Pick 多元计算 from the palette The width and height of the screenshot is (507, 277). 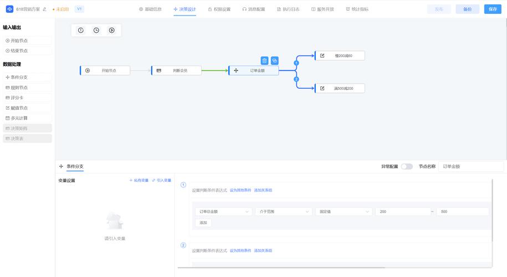tap(27, 119)
